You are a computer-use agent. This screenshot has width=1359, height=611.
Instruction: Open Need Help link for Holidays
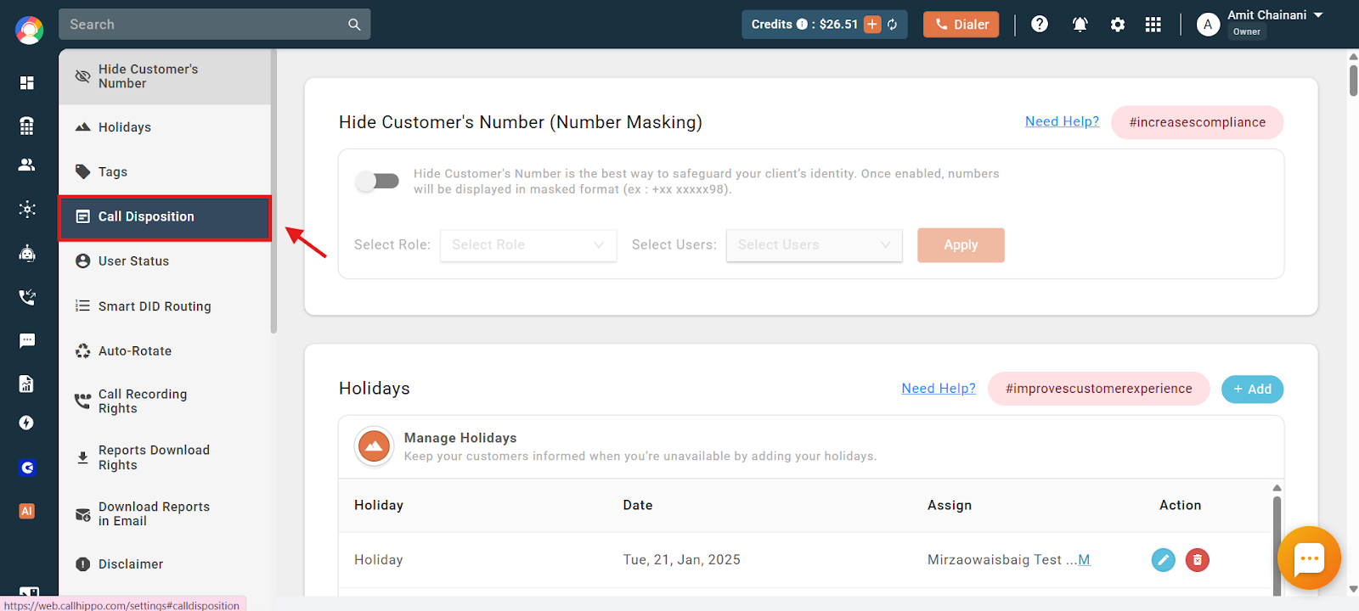[x=939, y=389]
